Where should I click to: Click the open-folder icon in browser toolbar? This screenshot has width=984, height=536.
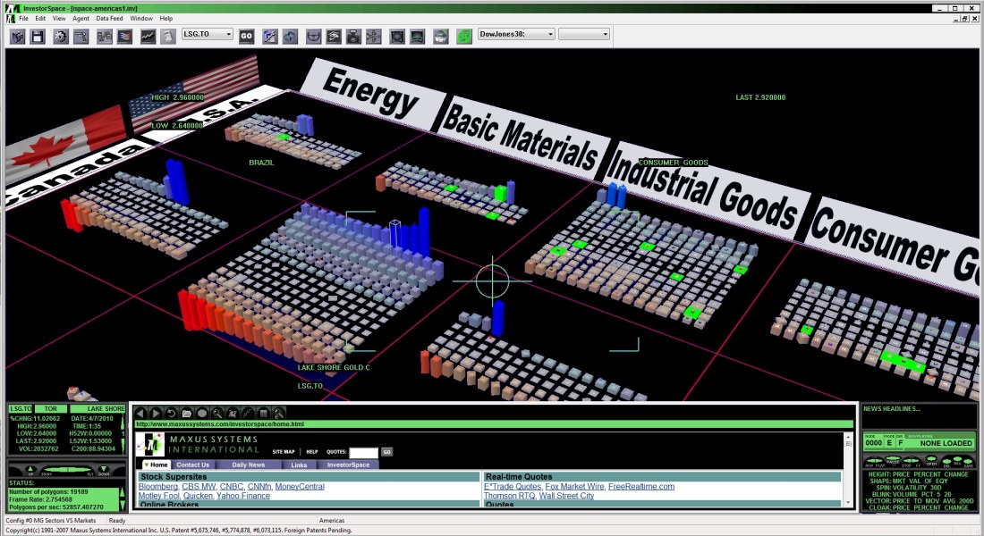pos(186,413)
